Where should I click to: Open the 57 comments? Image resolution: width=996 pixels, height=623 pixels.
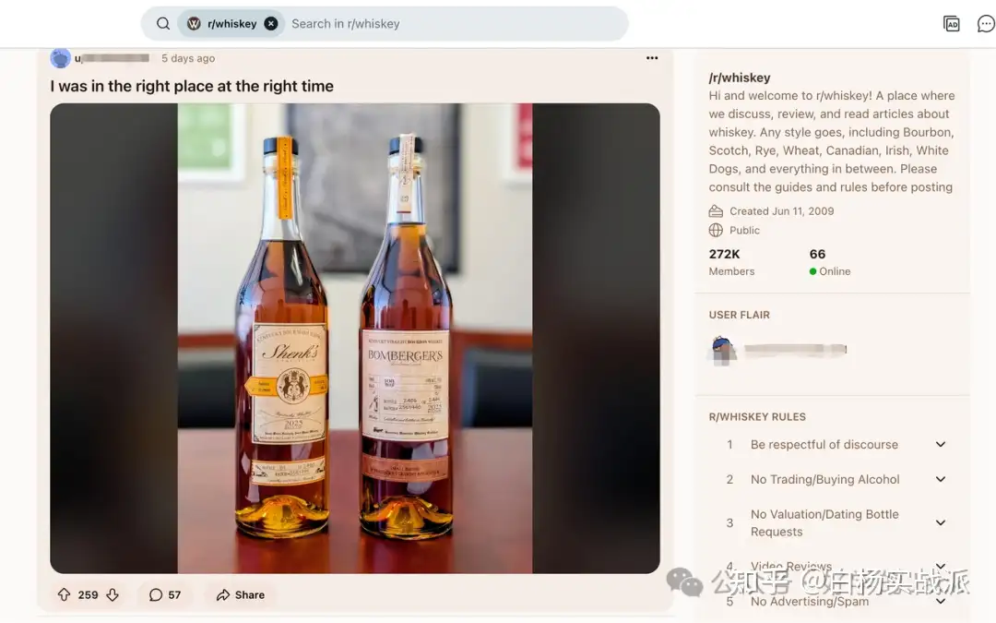pos(165,594)
